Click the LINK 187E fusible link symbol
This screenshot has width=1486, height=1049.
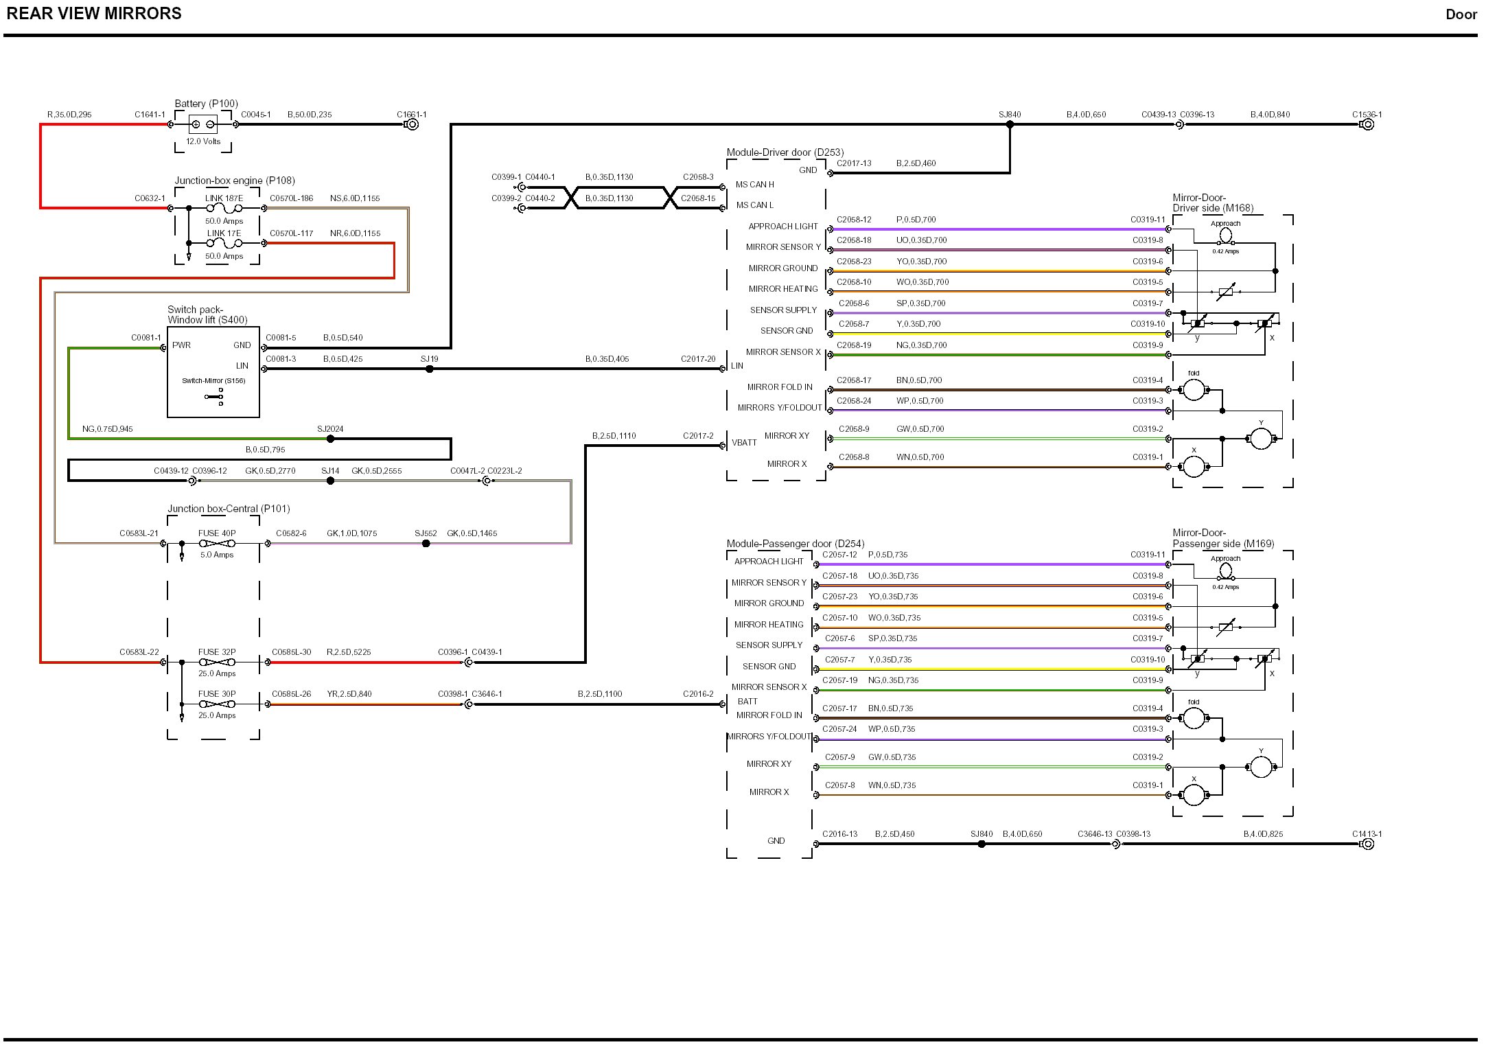pos(224,208)
